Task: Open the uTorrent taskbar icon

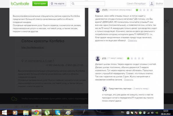Action: [x=47, y=113]
